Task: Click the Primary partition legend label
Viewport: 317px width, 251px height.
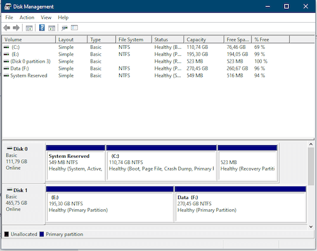Action: tap(65, 234)
